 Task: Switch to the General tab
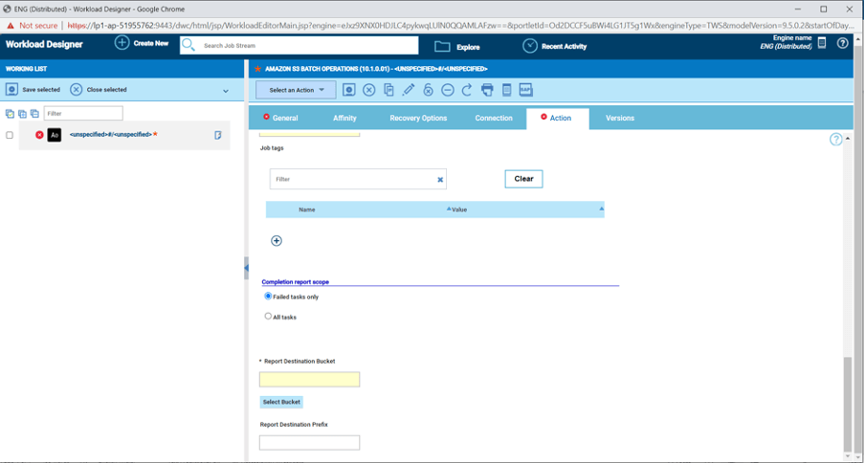pos(280,118)
